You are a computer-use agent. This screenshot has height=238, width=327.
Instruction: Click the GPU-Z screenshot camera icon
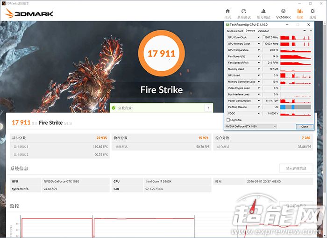coord(305,31)
